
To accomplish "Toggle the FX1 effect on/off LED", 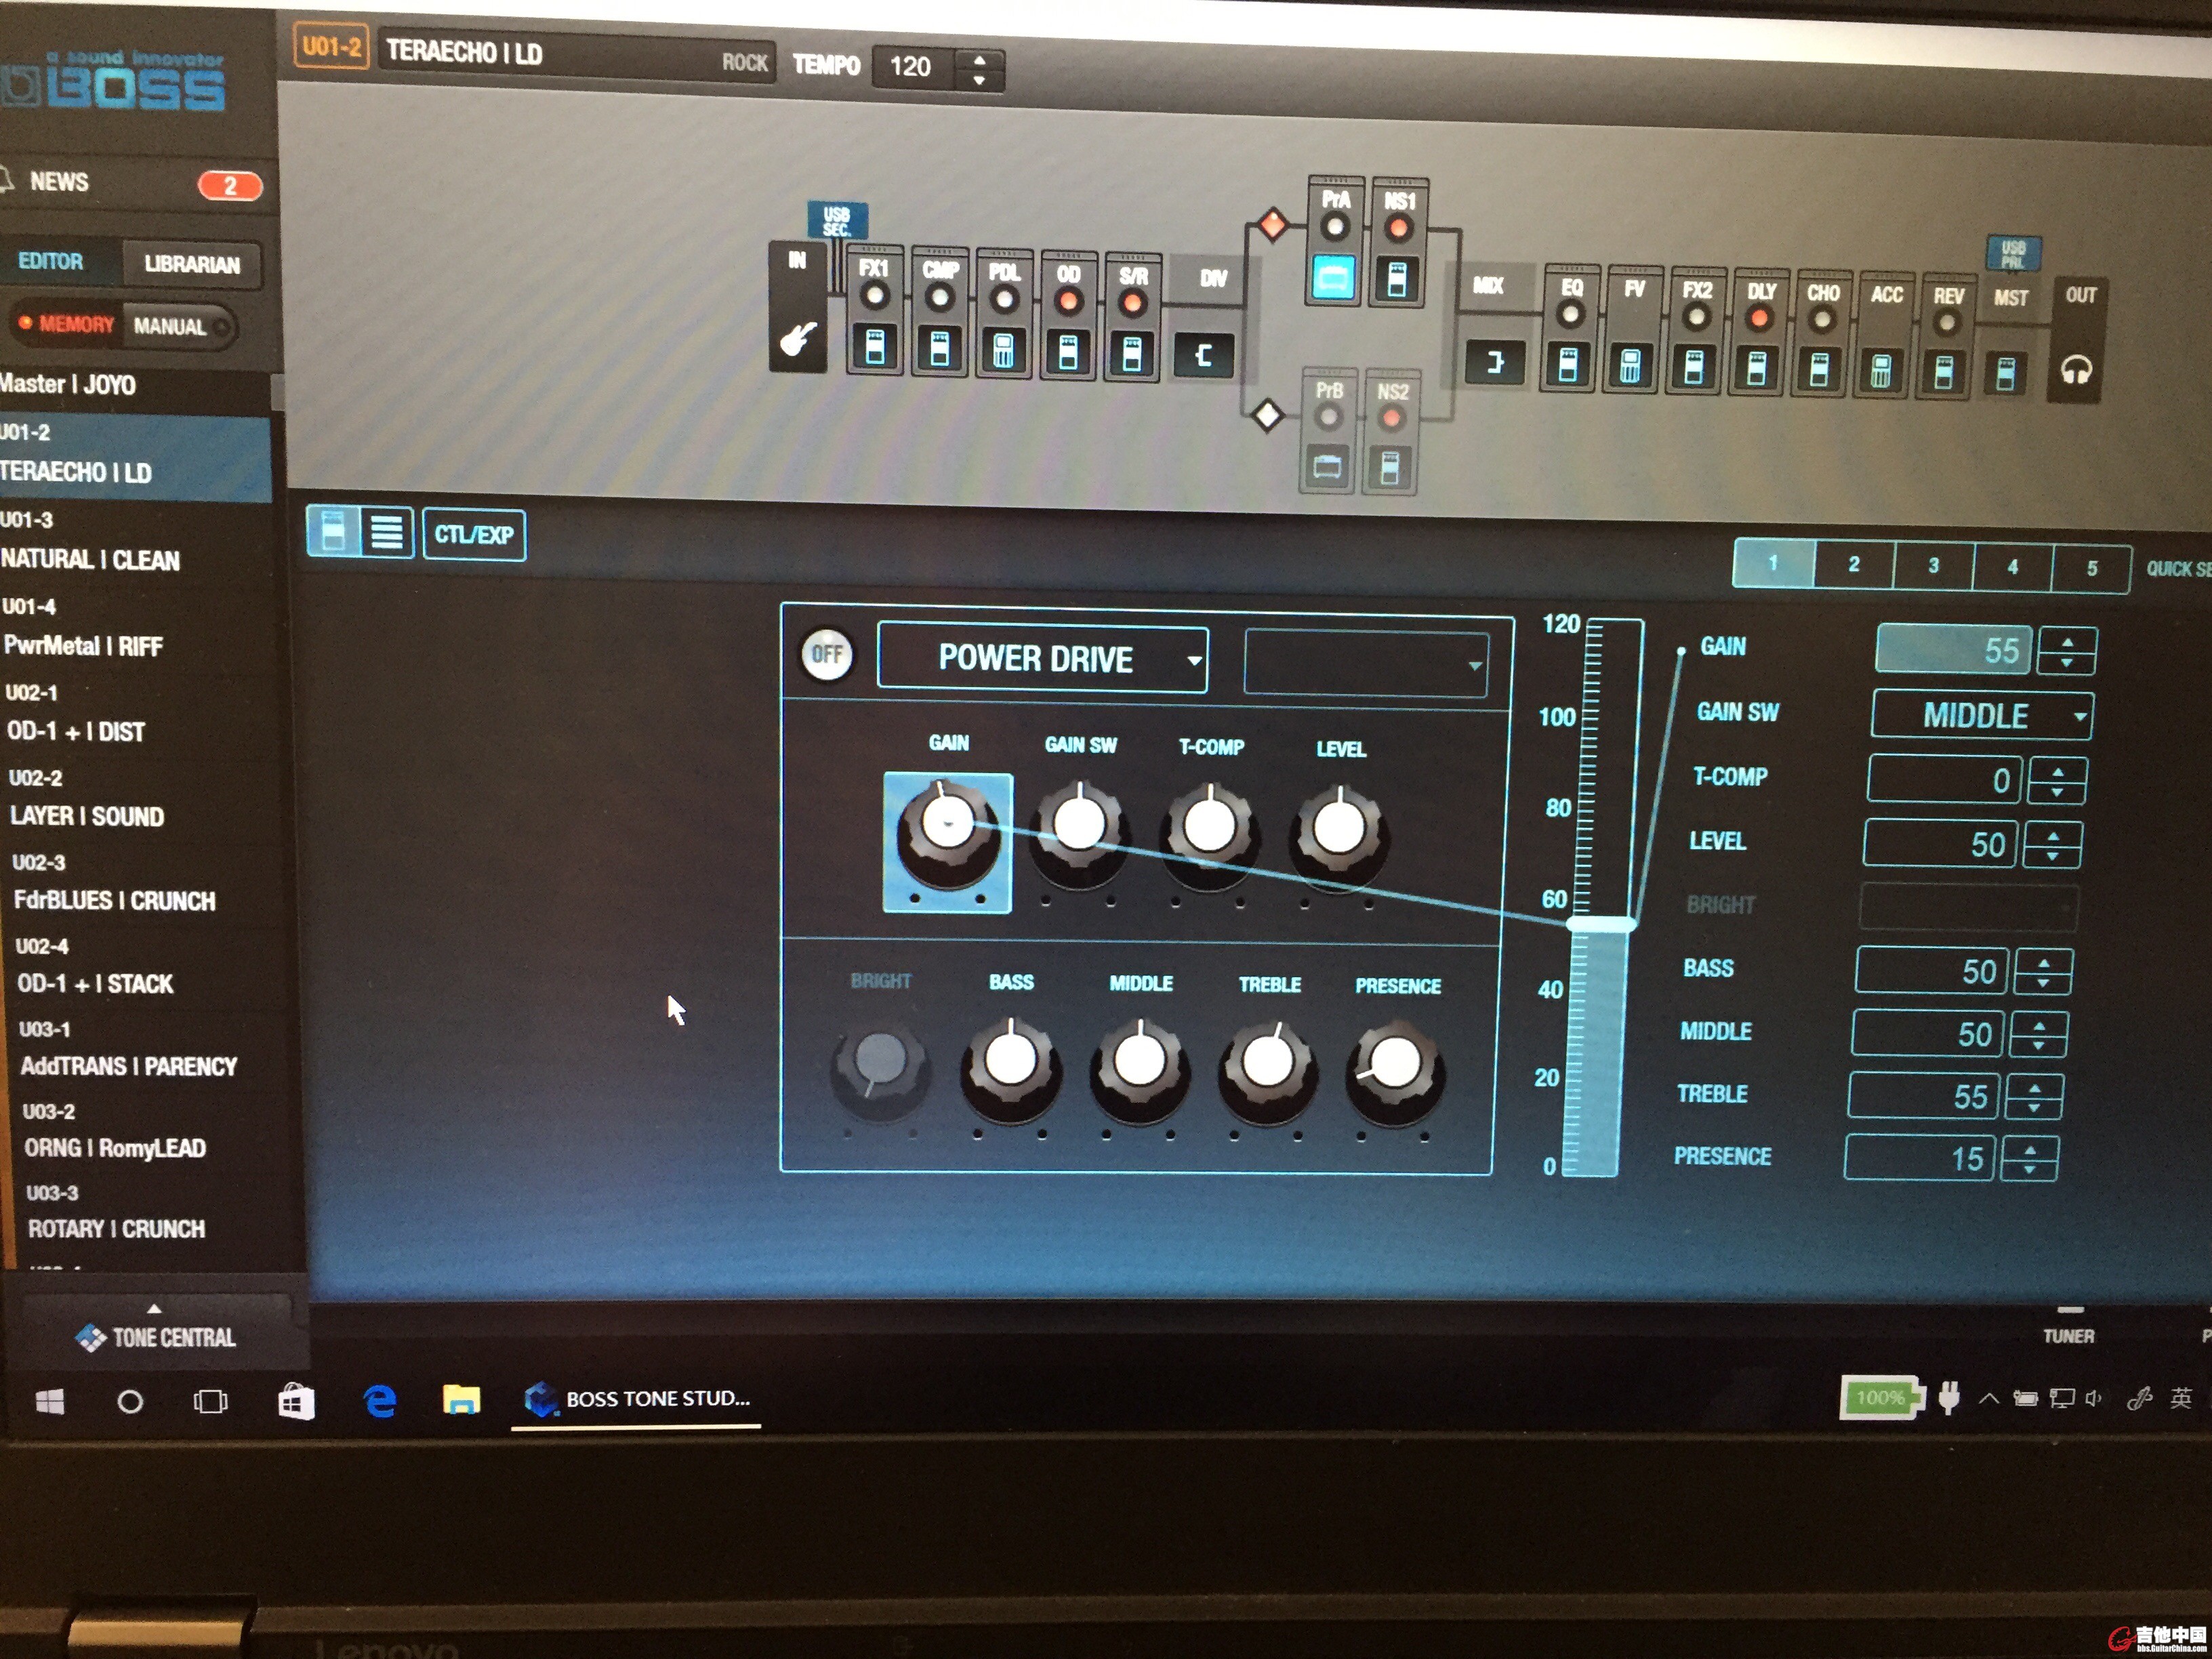I will pos(875,296).
